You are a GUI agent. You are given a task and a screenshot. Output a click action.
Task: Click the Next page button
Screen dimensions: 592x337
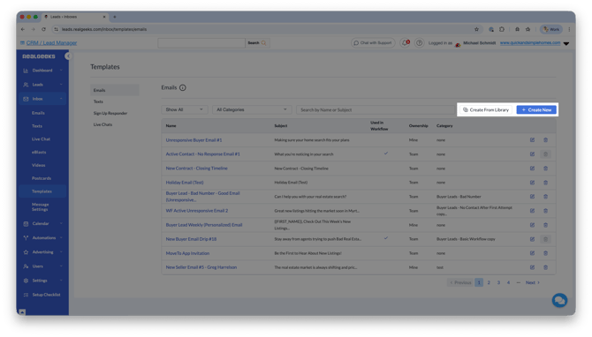point(532,282)
